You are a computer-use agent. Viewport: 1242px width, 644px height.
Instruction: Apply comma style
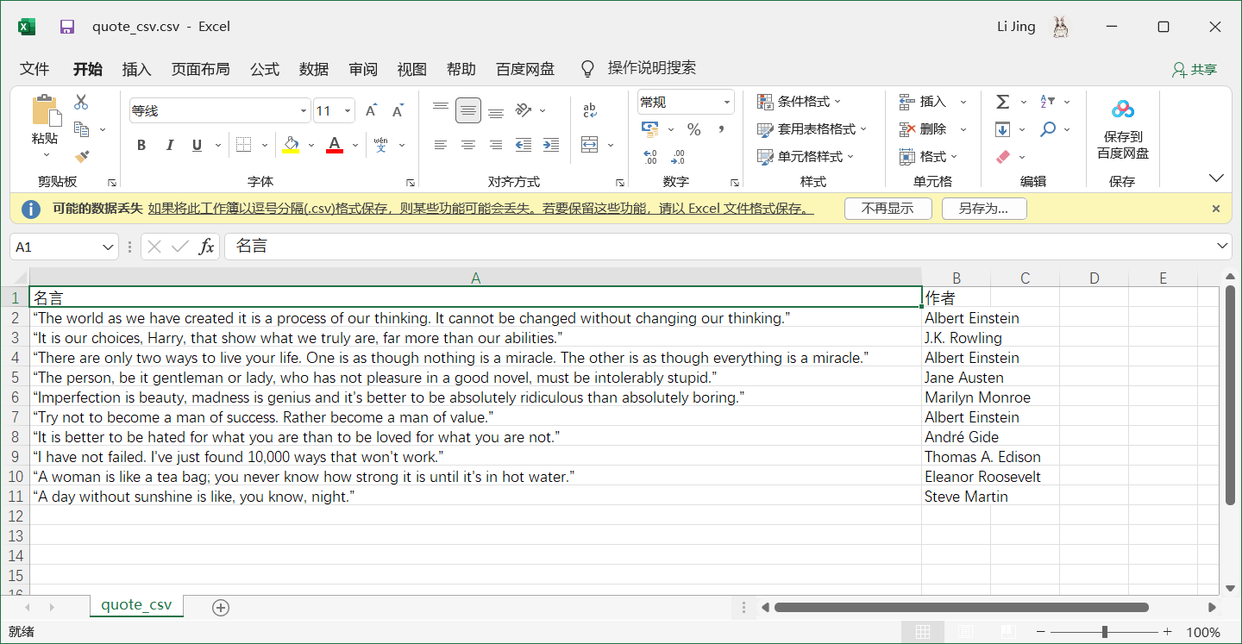tap(720, 129)
